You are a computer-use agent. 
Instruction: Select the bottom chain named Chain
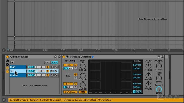click(x=18, y=75)
